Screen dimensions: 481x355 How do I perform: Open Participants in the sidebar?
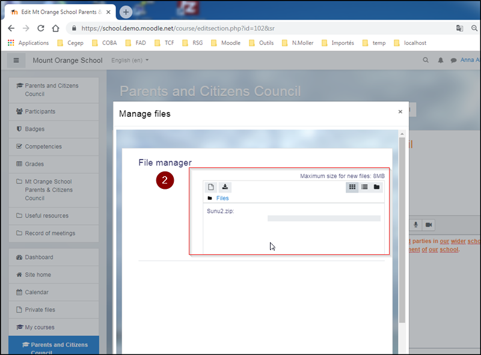tap(40, 112)
